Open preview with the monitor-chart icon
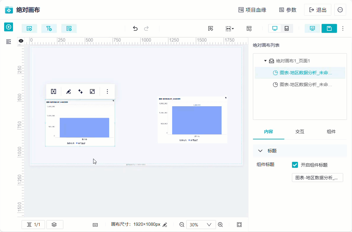 coord(312,28)
